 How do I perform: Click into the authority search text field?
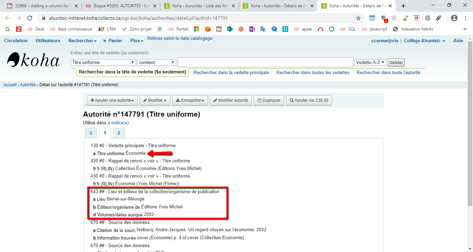point(265,62)
